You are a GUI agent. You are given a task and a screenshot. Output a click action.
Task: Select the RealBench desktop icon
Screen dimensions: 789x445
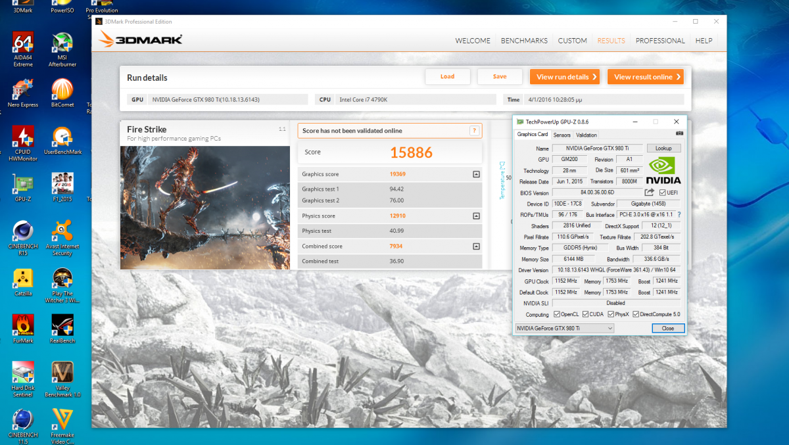point(62,329)
